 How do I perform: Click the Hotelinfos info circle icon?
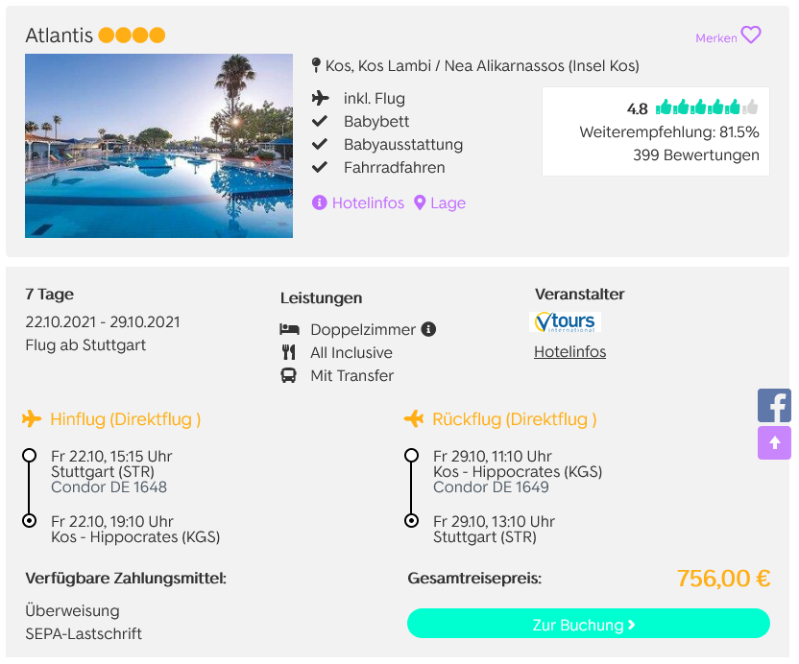319,202
